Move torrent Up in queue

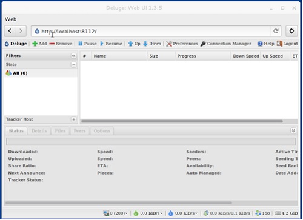(134, 44)
